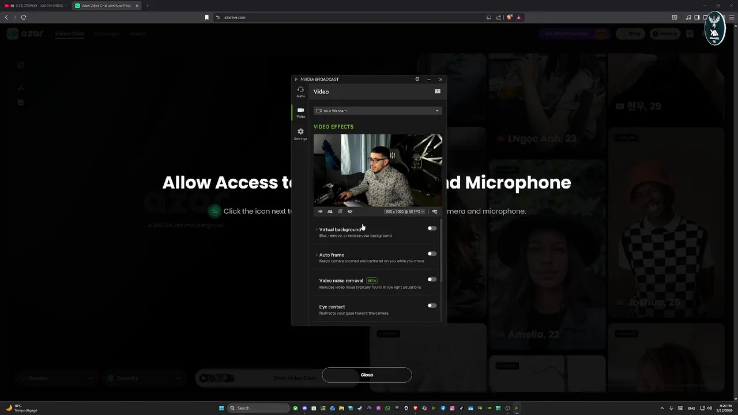Click the Brave Shields lion icon in address bar
The width and height of the screenshot is (738, 415).
pos(510,17)
